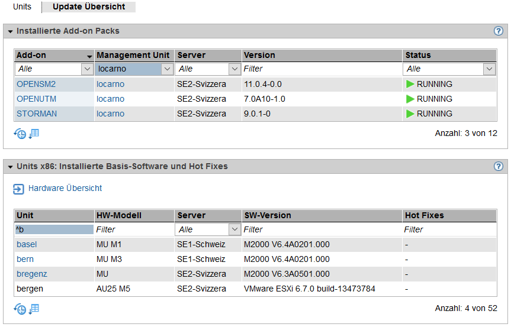511x327 pixels.
Task: Click Hot Fixes filter field
Action: point(449,229)
